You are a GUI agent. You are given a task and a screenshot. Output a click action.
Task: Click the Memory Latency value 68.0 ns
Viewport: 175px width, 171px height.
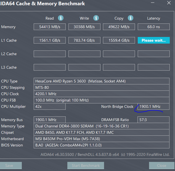tap(154, 27)
